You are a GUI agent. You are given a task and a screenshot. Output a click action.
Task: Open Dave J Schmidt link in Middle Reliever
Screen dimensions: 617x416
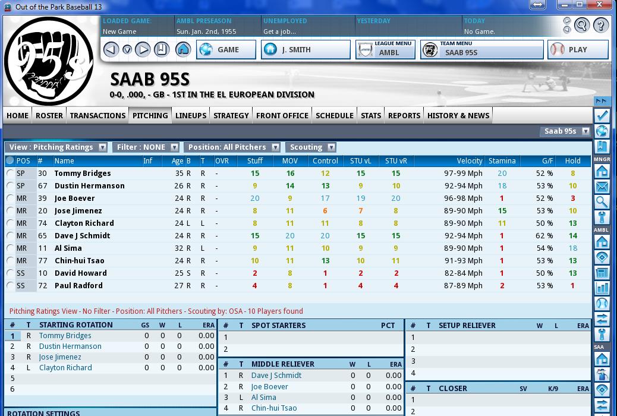(x=276, y=376)
